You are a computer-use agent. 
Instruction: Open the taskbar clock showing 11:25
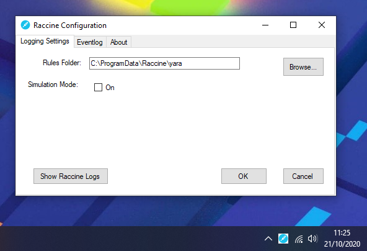pyautogui.click(x=342, y=239)
